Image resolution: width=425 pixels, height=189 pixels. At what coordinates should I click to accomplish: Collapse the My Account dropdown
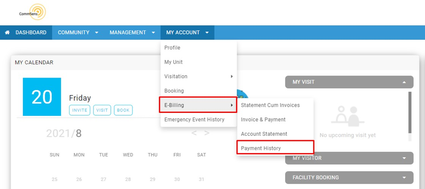(x=187, y=33)
